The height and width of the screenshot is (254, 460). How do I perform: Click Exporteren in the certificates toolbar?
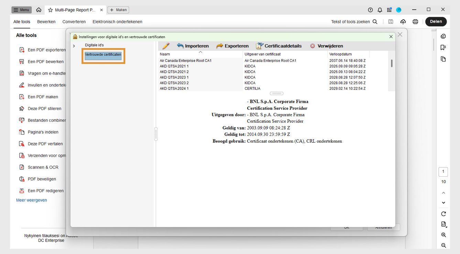tap(232, 46)
